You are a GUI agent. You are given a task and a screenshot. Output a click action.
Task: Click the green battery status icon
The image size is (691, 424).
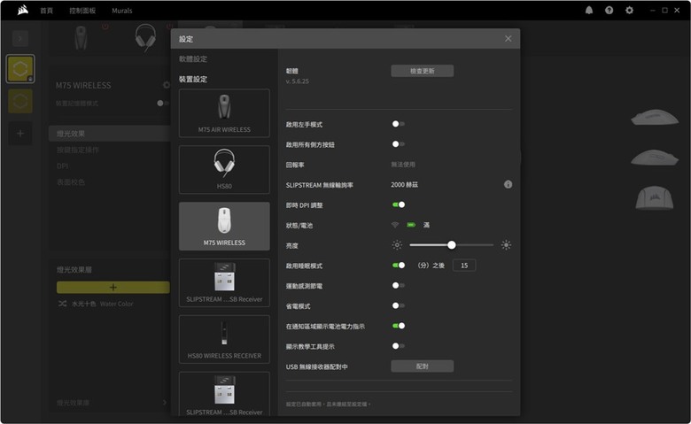[x=411, y=225]
